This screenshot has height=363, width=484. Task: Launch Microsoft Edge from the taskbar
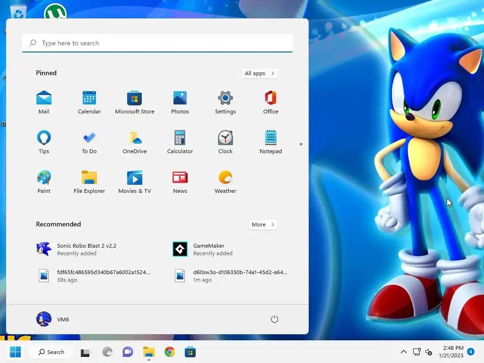[107, 352]
